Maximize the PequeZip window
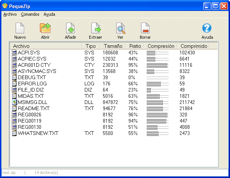This screenshot has width=230, height=178. 215,6
